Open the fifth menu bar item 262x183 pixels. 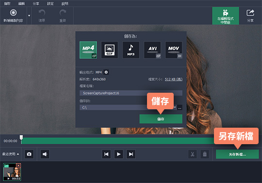[65, 3]
